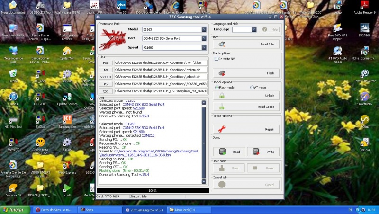The image size is (379, 214).
Task: Select iTunes desktop icon
Action: [x=13, y=99]
